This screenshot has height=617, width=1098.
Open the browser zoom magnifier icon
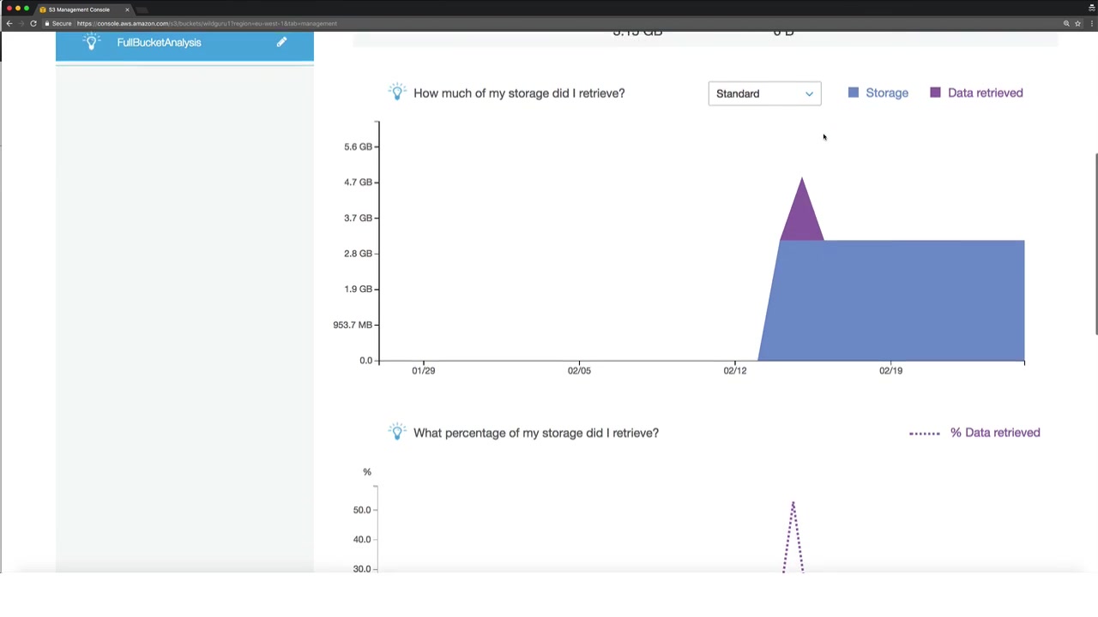1066,23
